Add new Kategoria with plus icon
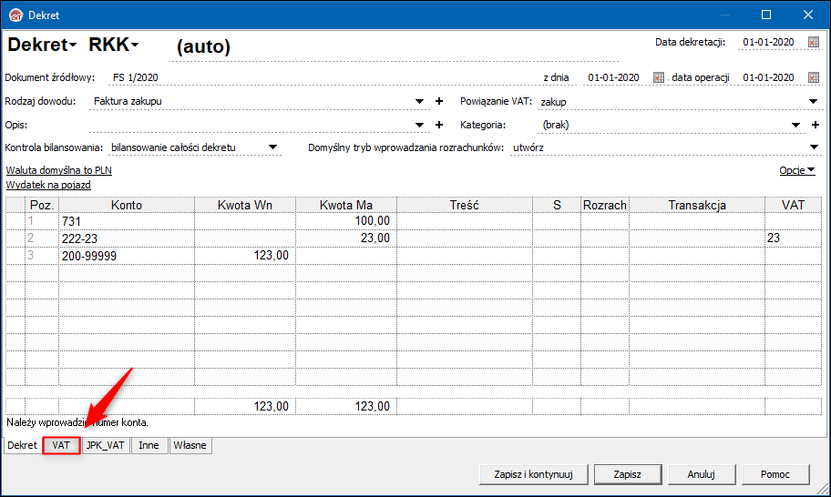Screen dimensions: 831x497 coord(816,125)
